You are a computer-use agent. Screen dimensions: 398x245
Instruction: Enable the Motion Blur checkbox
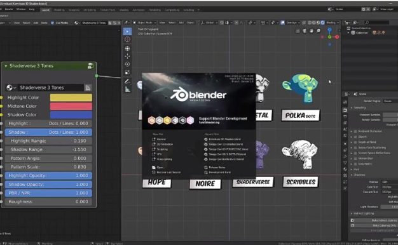355,159
